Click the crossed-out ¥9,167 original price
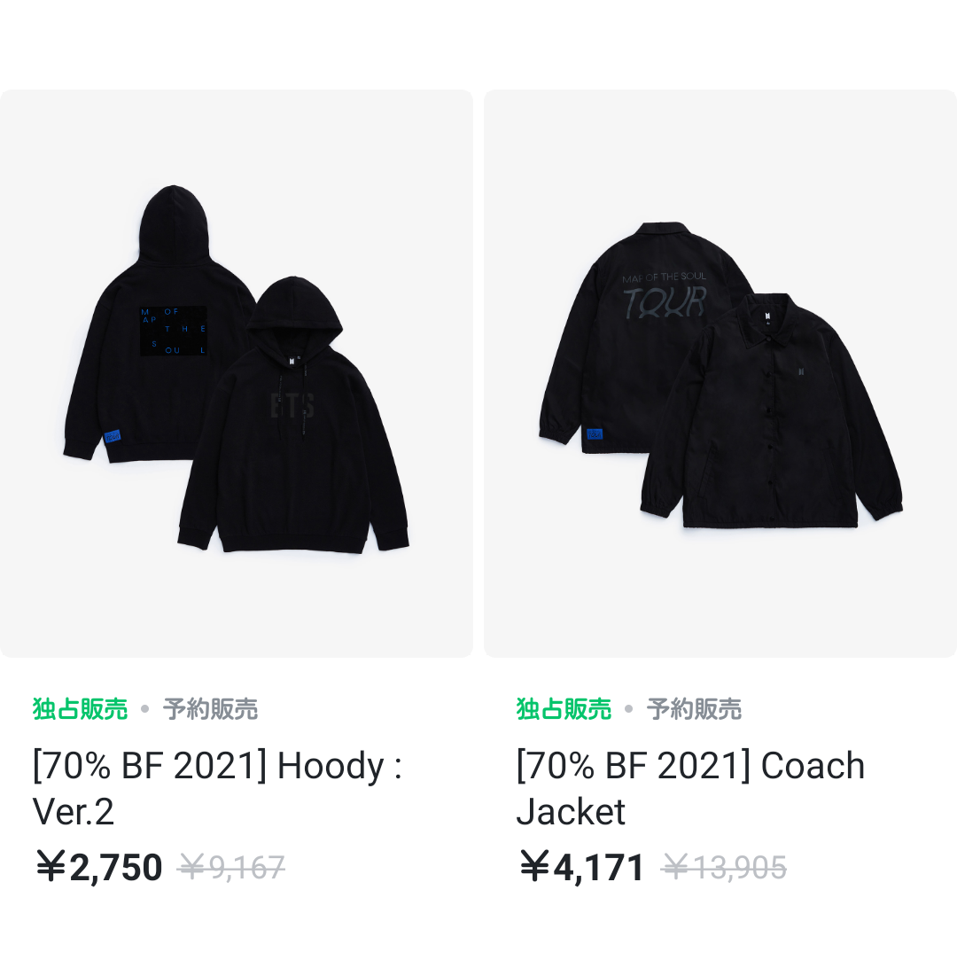 point(231,867)
